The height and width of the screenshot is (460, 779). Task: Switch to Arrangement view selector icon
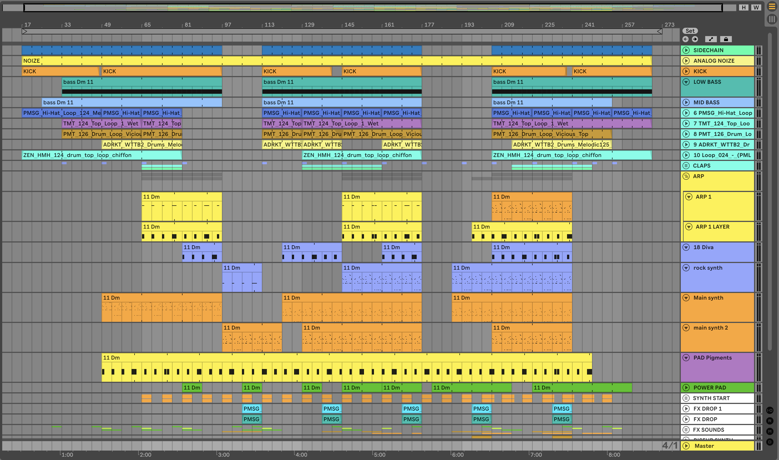tap(772, 6)
